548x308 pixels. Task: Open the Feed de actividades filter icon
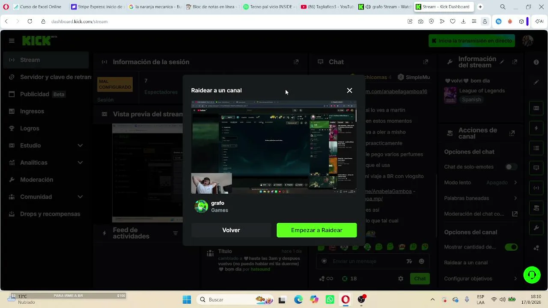175,233
